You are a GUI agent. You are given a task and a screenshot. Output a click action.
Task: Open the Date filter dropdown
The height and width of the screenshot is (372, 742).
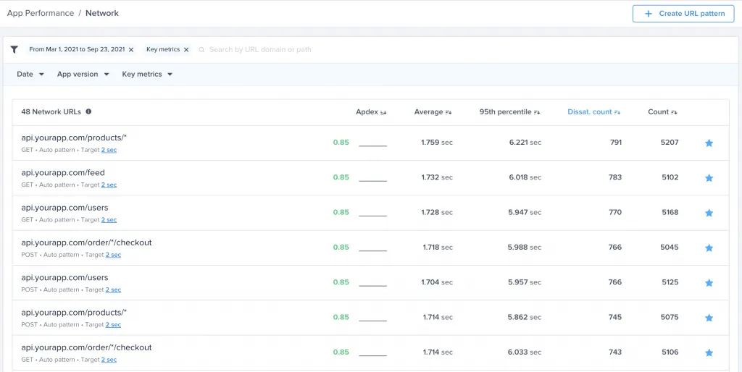coord(30,75)
